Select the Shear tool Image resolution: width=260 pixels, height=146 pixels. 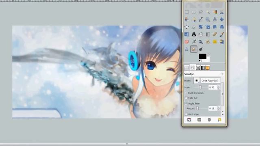(215, 27)
